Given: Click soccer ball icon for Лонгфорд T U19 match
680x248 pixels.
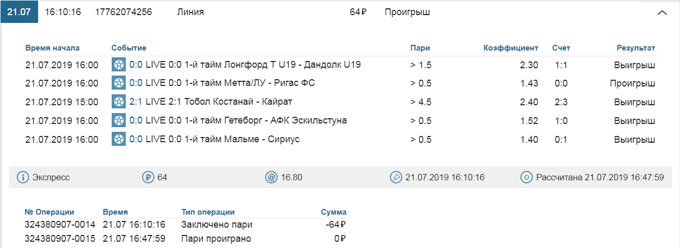Looking at the screenshot, I should pyautogui.click(x=118, y=65).
